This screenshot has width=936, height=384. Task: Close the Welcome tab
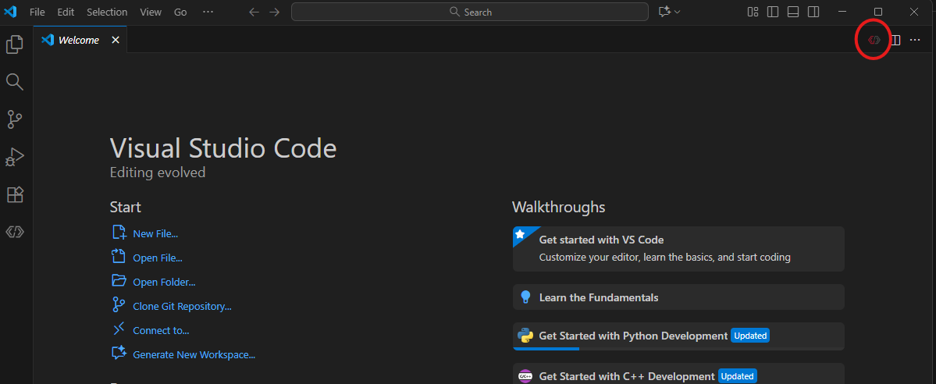click(x=116, y=40)
